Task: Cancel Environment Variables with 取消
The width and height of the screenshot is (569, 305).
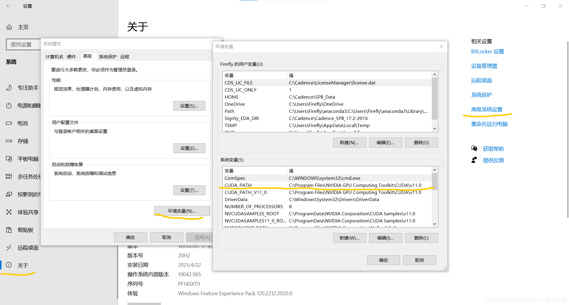Action: click(419, 260)
